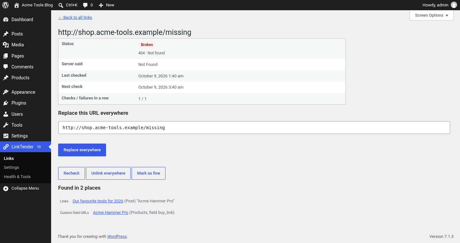Click Unlink everywhere button
The width and height of the screenshot is (460, 243).
click(108, 173)
